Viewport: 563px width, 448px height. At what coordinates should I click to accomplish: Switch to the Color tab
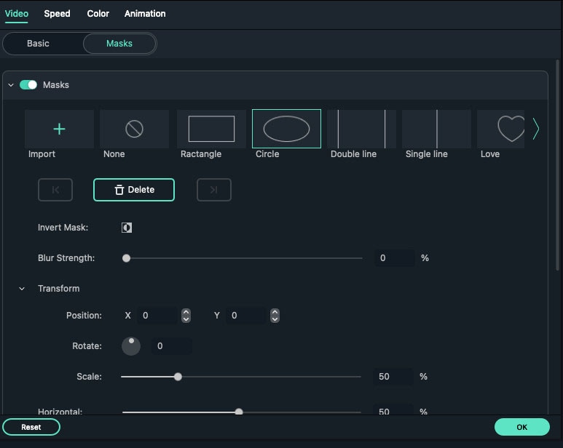(x=98, y=14)
